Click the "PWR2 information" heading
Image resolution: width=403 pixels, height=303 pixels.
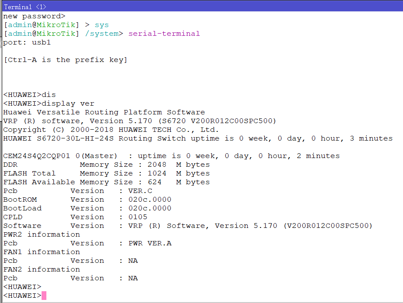[42, 234]
